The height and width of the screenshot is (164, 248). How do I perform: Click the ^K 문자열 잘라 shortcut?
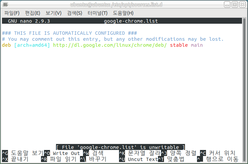pos(140,153)
